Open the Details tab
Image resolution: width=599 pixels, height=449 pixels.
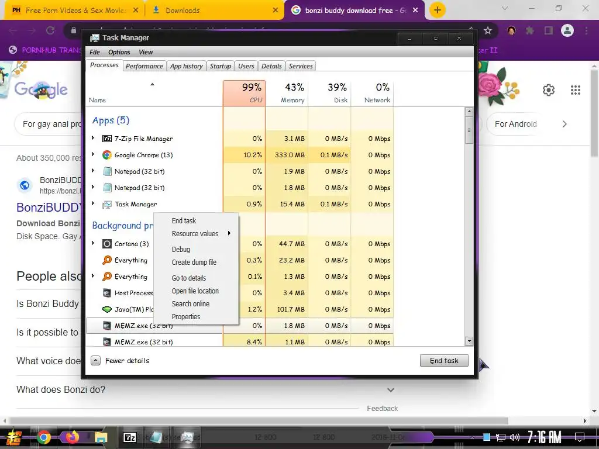[271, 66]
